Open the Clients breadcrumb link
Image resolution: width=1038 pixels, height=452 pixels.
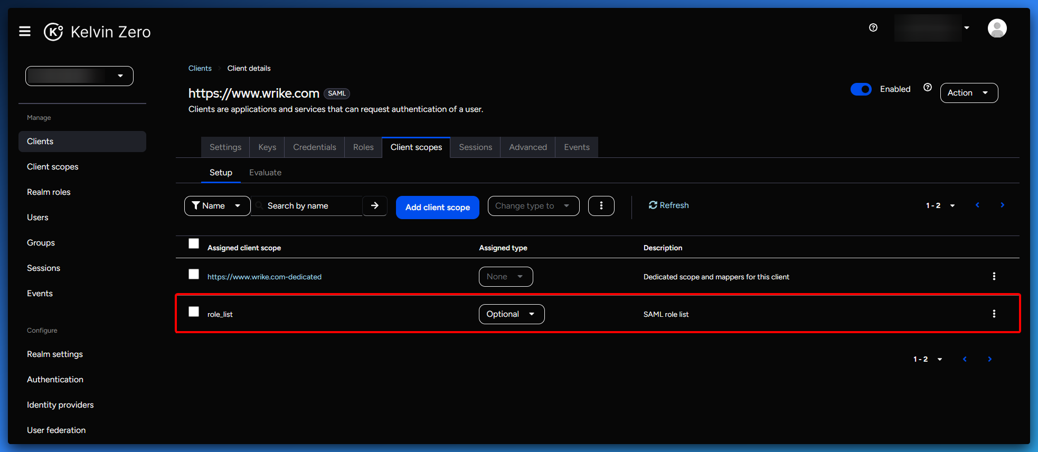[200, 68]
